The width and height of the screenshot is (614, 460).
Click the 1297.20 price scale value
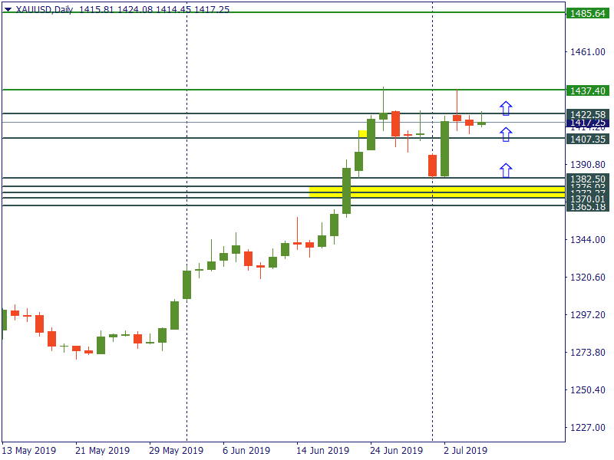tap(587, 314)
